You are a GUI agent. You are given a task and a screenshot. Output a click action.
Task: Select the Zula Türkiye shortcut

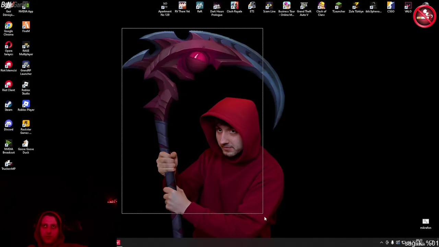click(356, 8)
